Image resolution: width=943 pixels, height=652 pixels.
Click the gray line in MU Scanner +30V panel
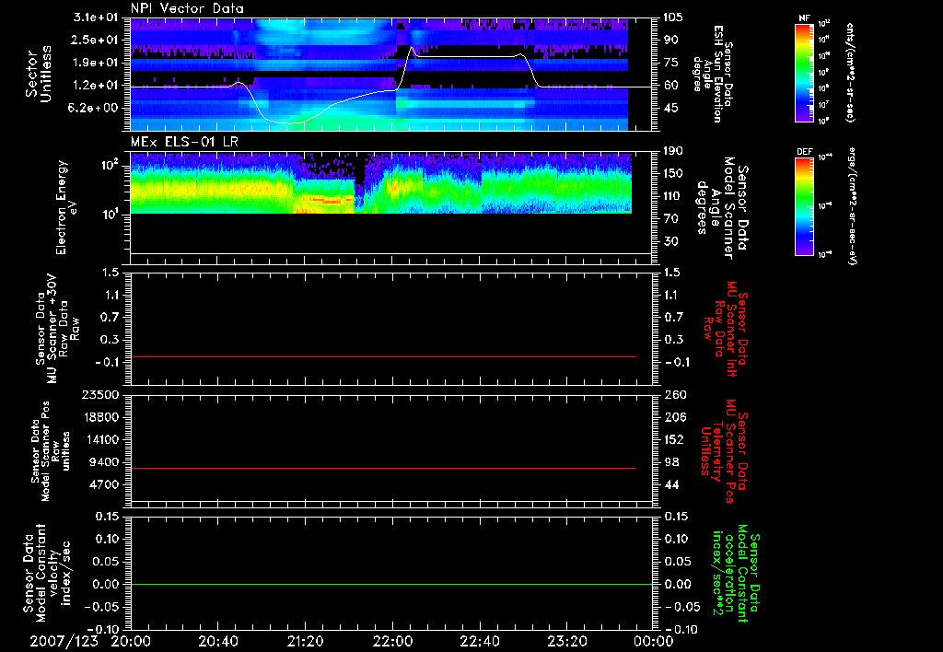[x=383, y=356]
